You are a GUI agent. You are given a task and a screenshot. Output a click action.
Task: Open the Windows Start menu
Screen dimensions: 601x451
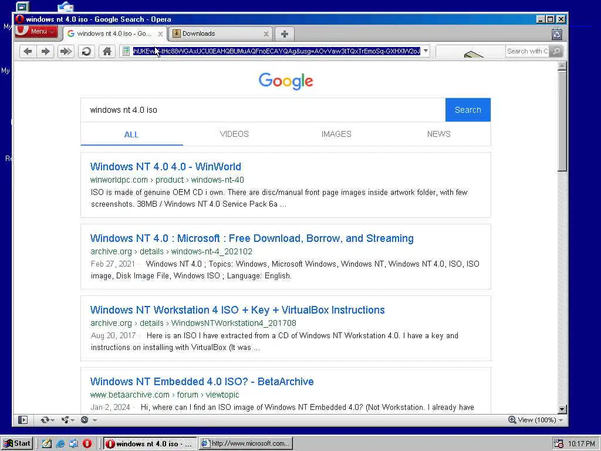(x=17, y=444)
